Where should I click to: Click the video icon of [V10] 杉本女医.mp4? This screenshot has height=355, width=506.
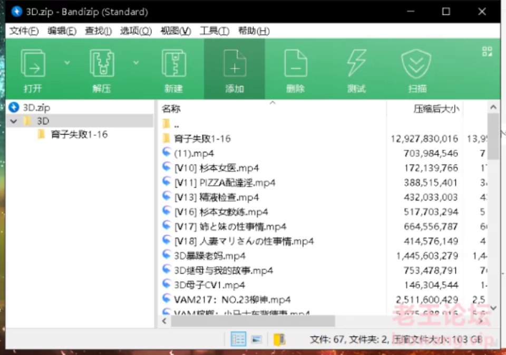(167, 167)
